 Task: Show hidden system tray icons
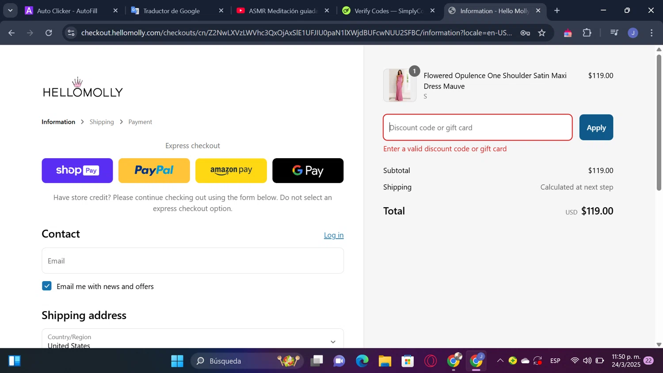(x=500, y=361)
